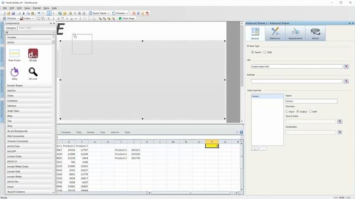Click the last icon right of Preview

[x=148, y=13]
